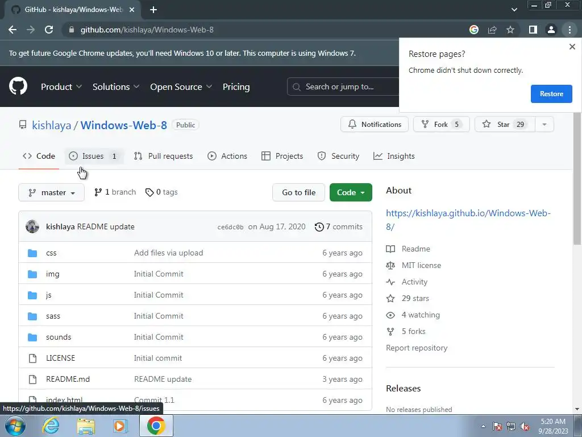This screenshot has height=437, width=582.
Task: Open the tab search chevron
Action: tap(514, 10)
